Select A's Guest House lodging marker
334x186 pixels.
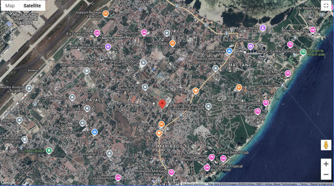click(97, 33)
